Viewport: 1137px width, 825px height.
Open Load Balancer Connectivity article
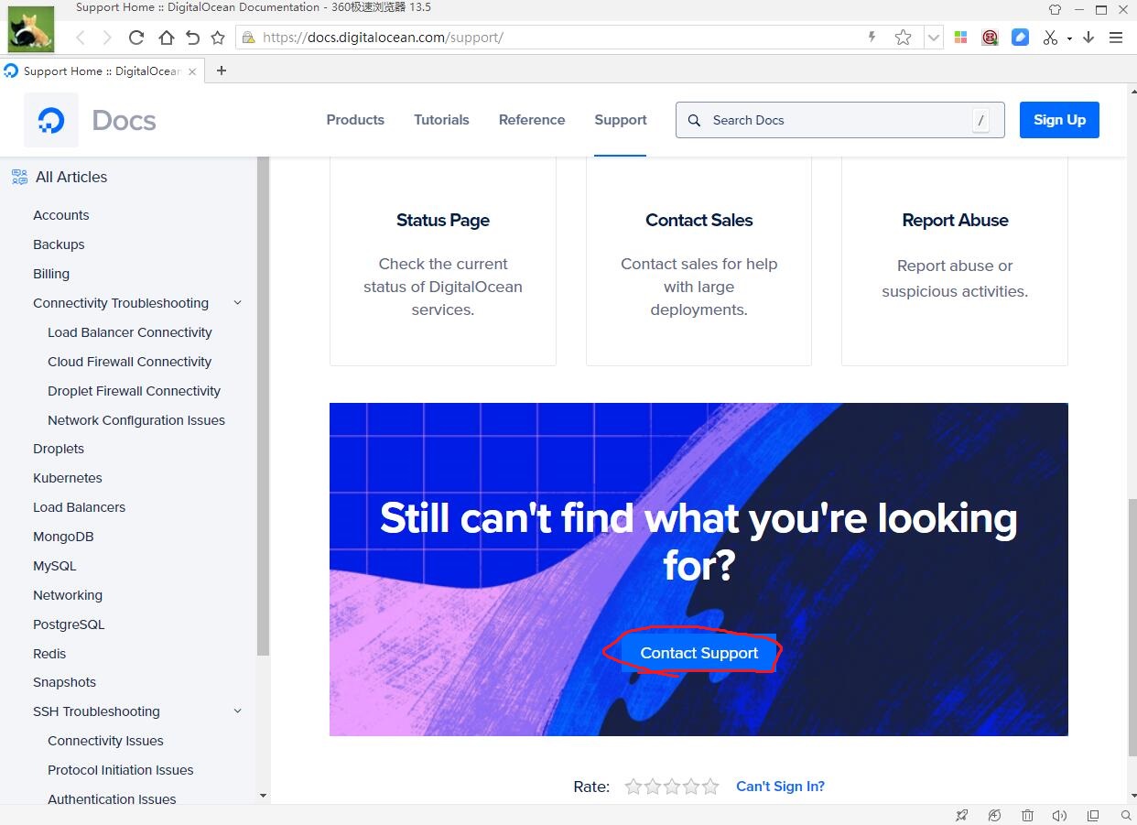130,332
